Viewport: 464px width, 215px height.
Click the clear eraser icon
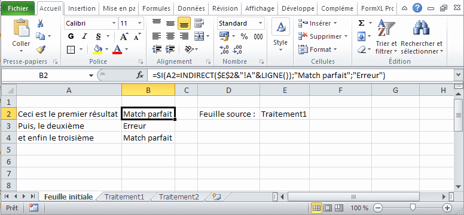[362, 49]
